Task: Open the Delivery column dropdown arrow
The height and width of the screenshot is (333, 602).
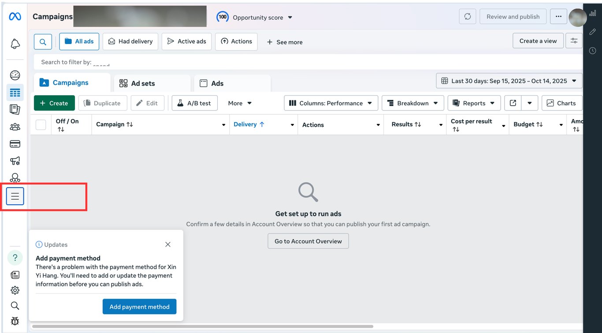Action: pyautogui.click(x=292, y=125)
